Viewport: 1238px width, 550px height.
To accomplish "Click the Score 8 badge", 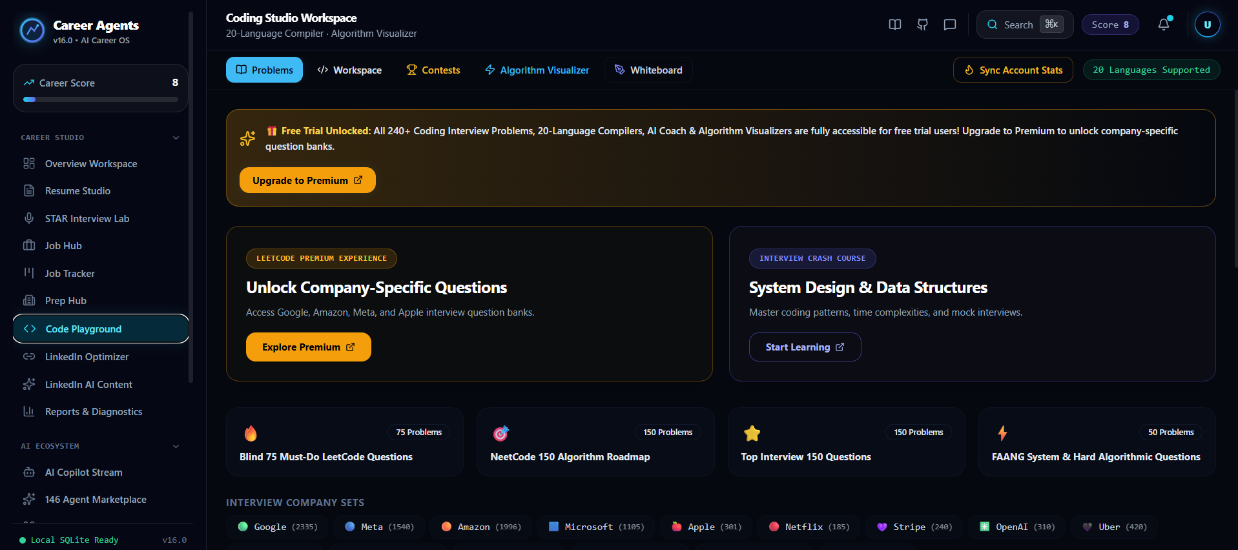I will tap(1110, 25).
